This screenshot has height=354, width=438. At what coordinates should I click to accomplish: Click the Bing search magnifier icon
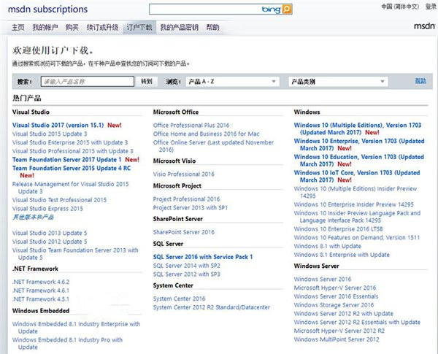[288, 9]
